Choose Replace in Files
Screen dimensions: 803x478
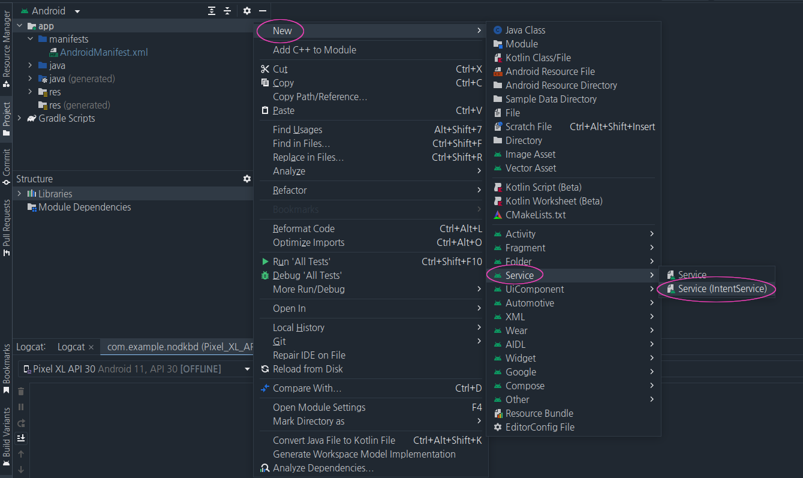click(371, 157)
